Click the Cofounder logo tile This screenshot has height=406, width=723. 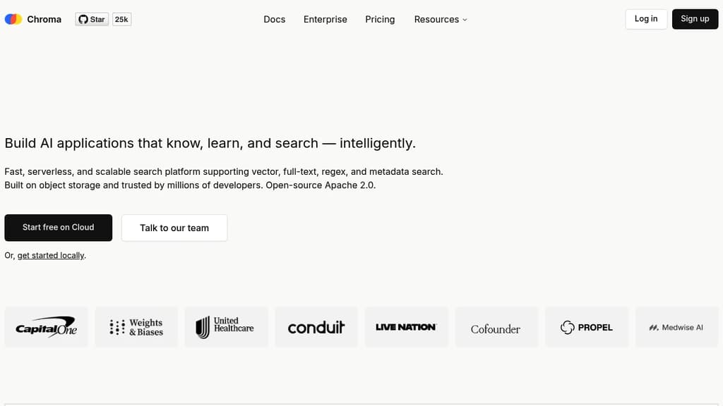click(496, 327)
